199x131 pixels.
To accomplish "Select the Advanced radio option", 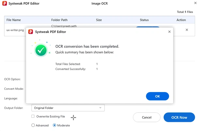I will 33,125.
